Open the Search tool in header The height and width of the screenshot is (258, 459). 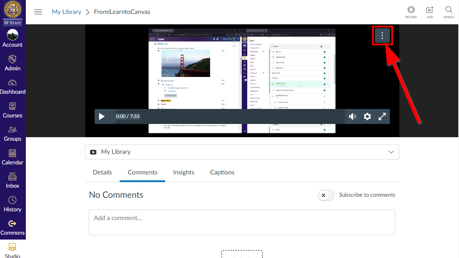449,12
